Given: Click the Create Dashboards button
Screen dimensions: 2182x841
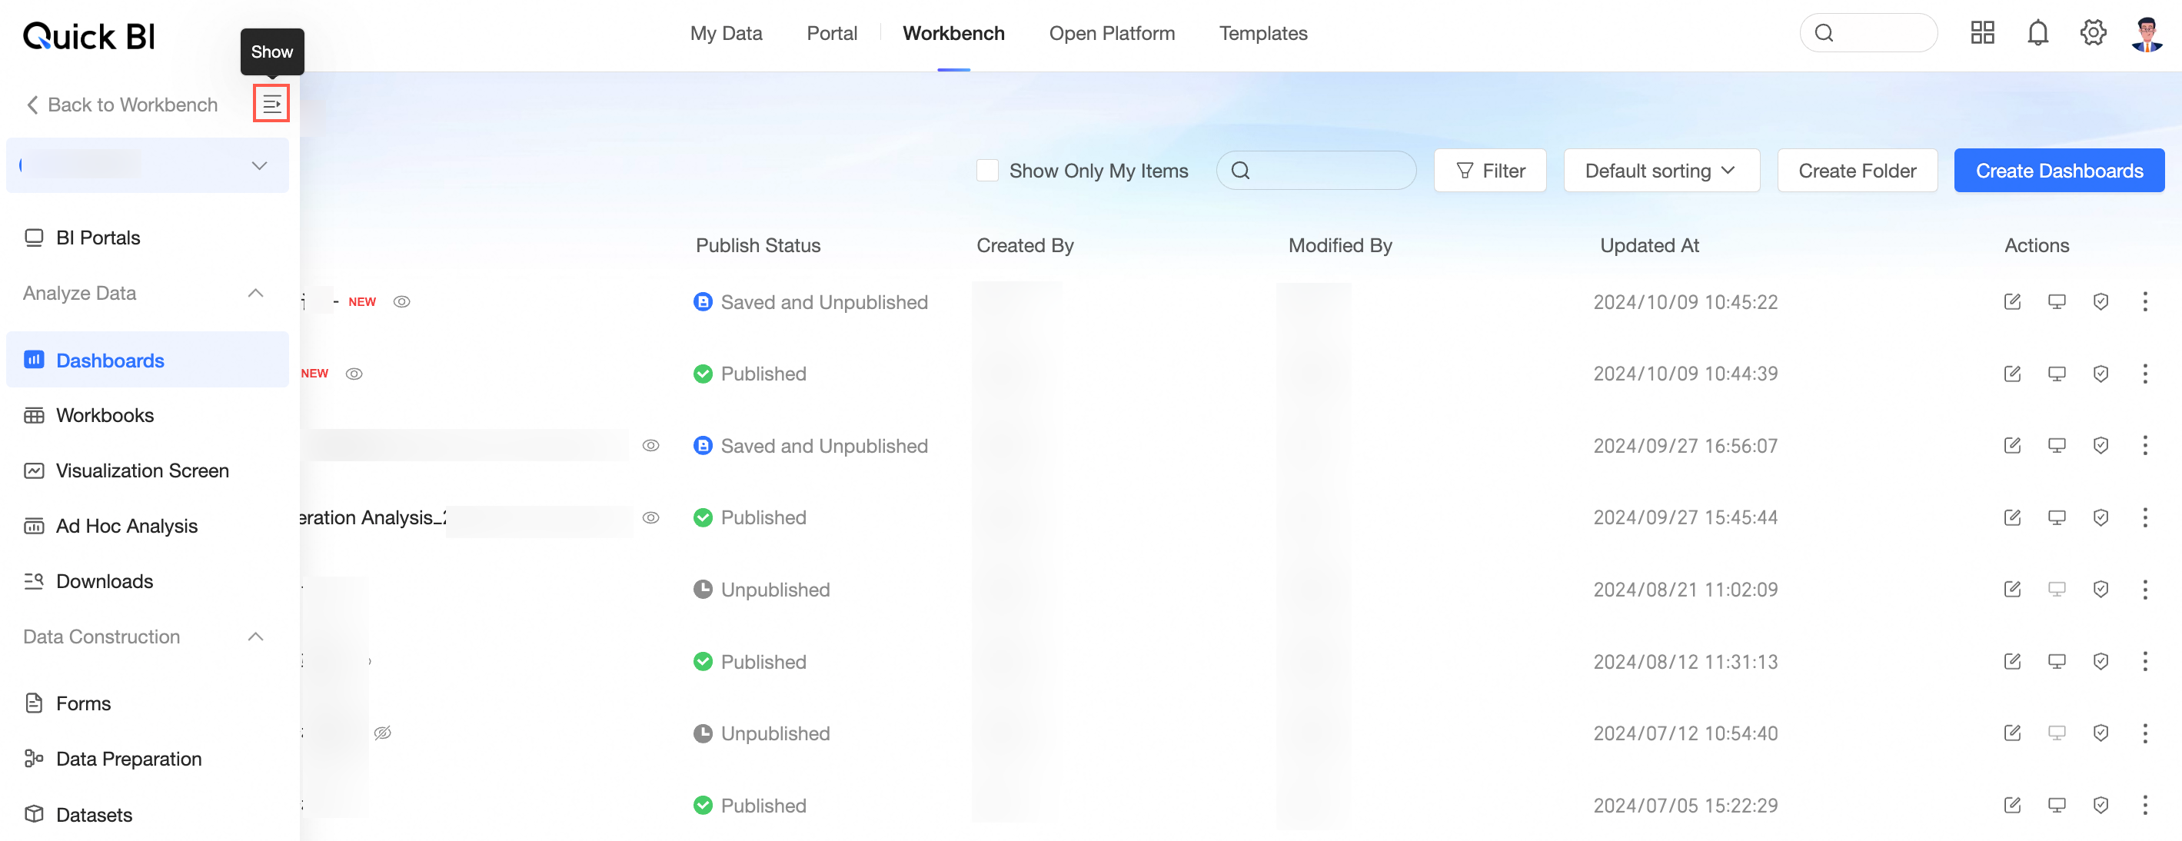Looking at the screenshot, I should click(x=2058, y=171).
